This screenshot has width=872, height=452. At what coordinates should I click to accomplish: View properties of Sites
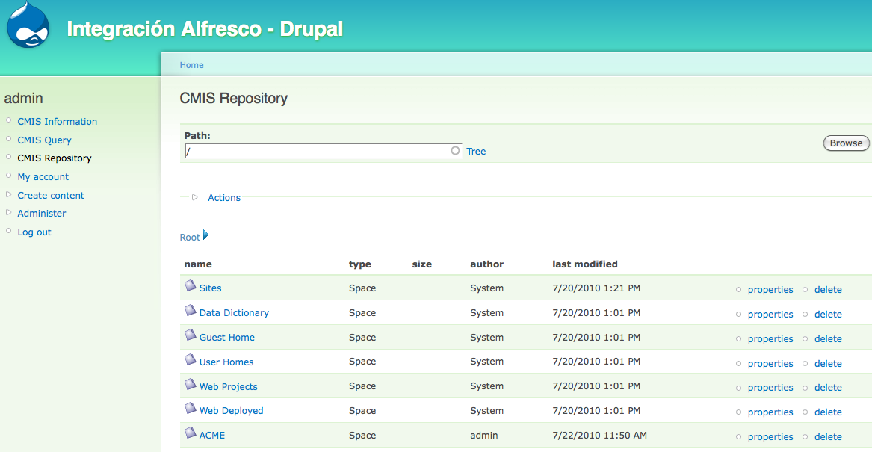click(x=770, y=290)
